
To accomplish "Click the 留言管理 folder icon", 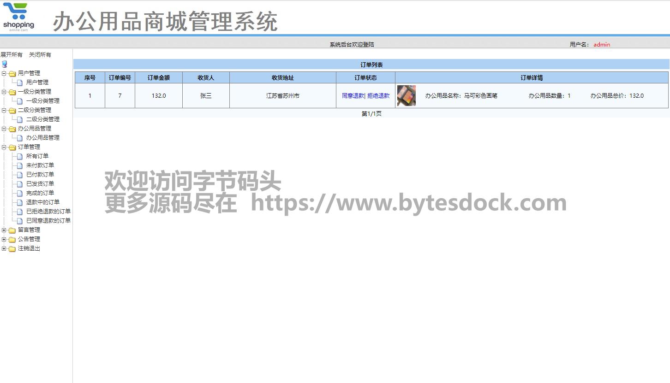I will 12,230.
